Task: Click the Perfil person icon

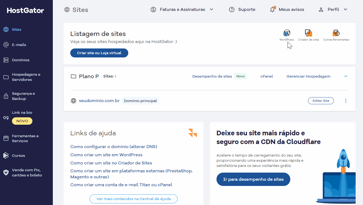Action: 321,10
